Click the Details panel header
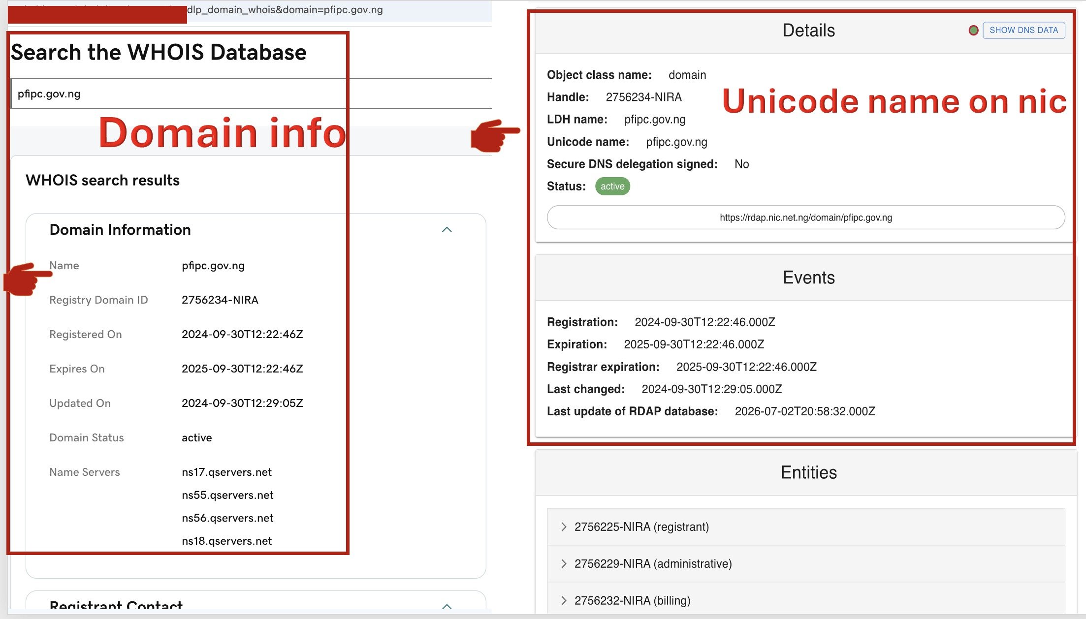The height and width of the screenshot is (619, 1086). [809, 31]
